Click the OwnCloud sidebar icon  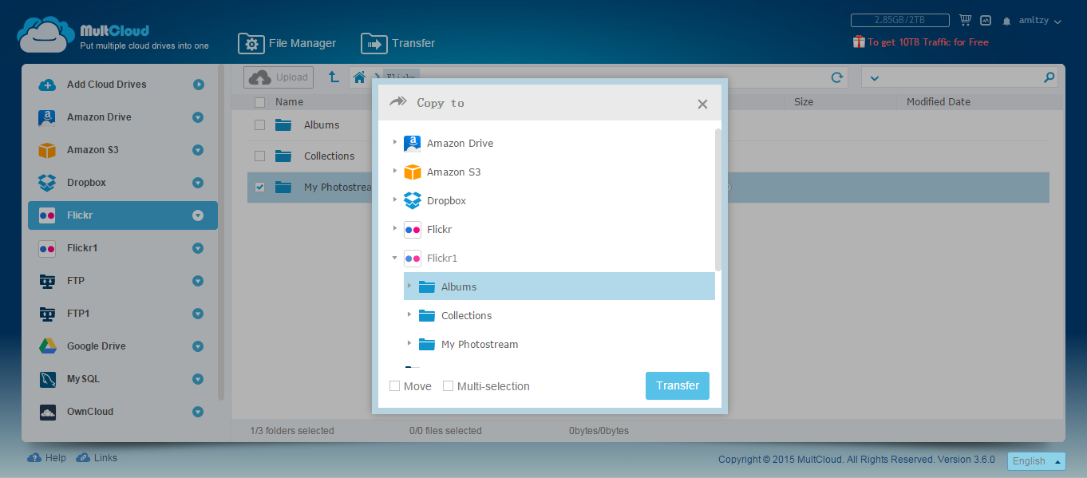pos(47,412)
